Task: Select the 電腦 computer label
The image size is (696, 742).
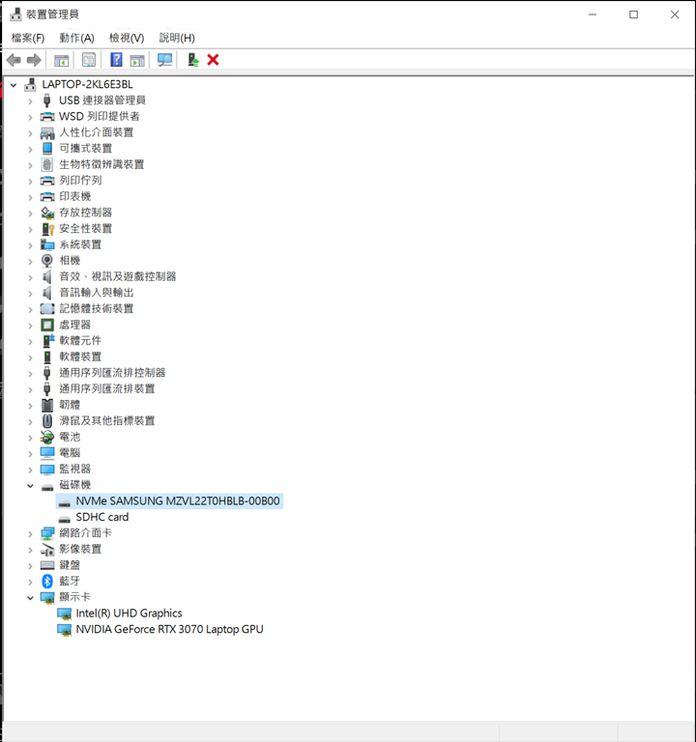Action: click(x=70, y=453)
